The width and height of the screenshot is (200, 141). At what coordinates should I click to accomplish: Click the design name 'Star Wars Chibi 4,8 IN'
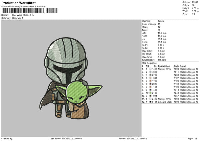23,15
